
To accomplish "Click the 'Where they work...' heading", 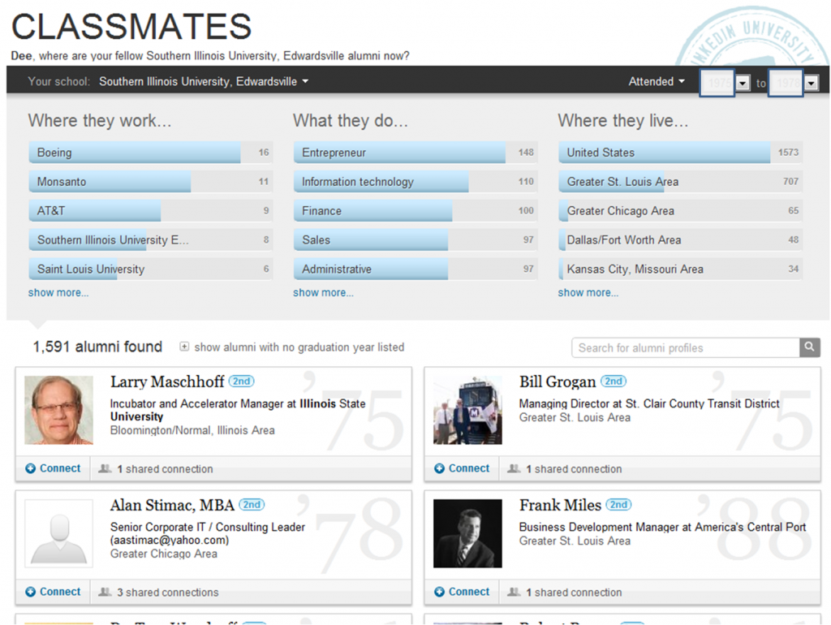I will [100, 120].
